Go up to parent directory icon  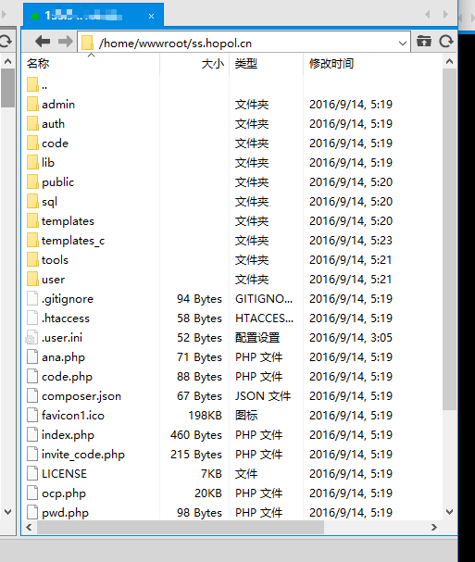pyautogui.click(x=424, y=42)
